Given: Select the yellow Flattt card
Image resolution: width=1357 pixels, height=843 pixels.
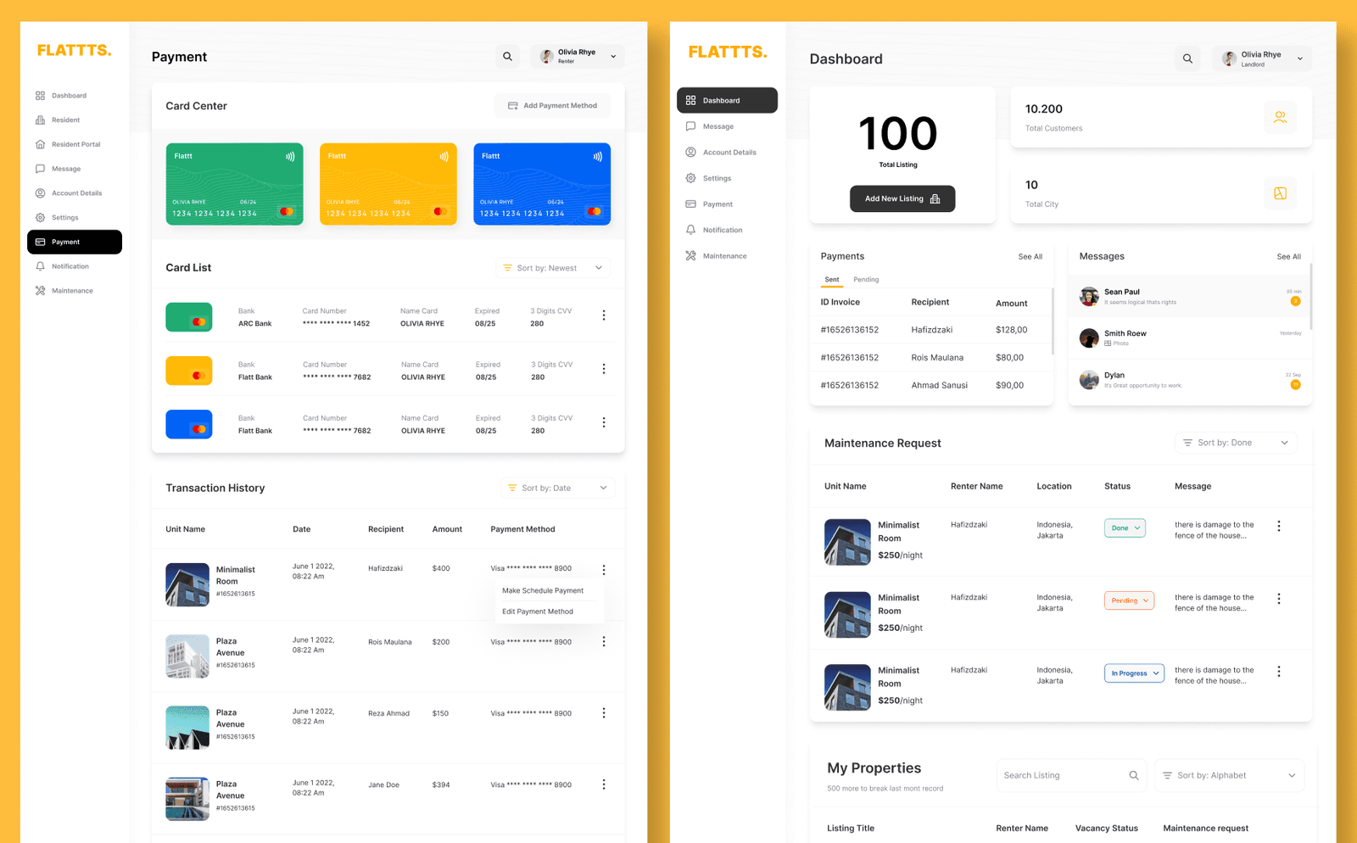Looking at the screenshot, I should pyautogui.click(x=388, y=184).
